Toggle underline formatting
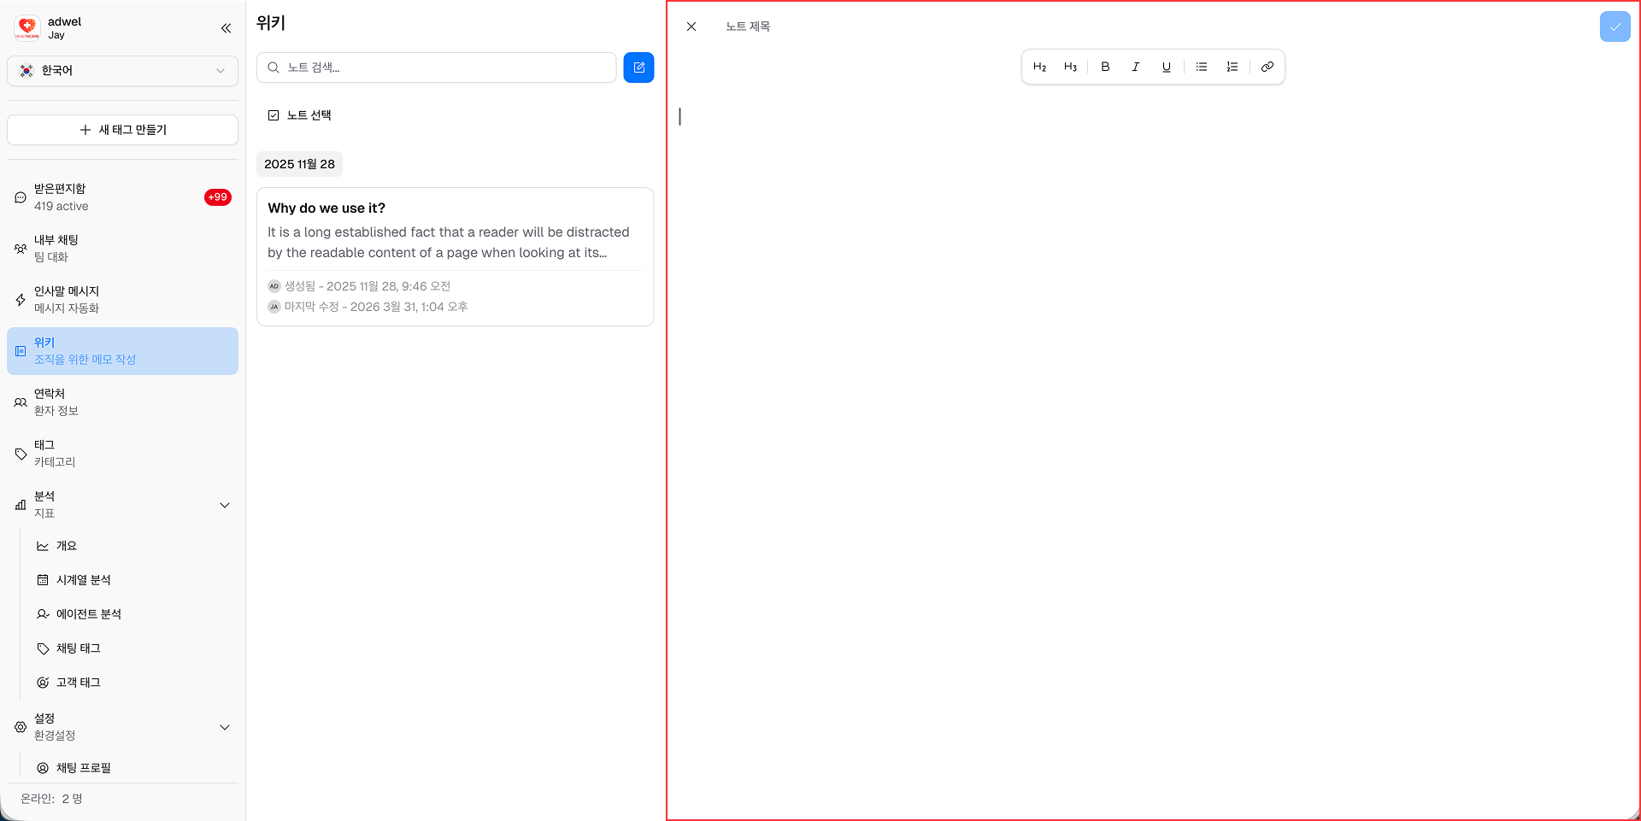The height and width of the screenshot is (821, 1641). tap(1167, 66)
